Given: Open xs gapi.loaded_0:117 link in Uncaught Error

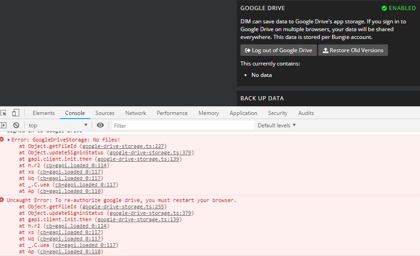Looking at the screenshot, I should tap(70, 233).
